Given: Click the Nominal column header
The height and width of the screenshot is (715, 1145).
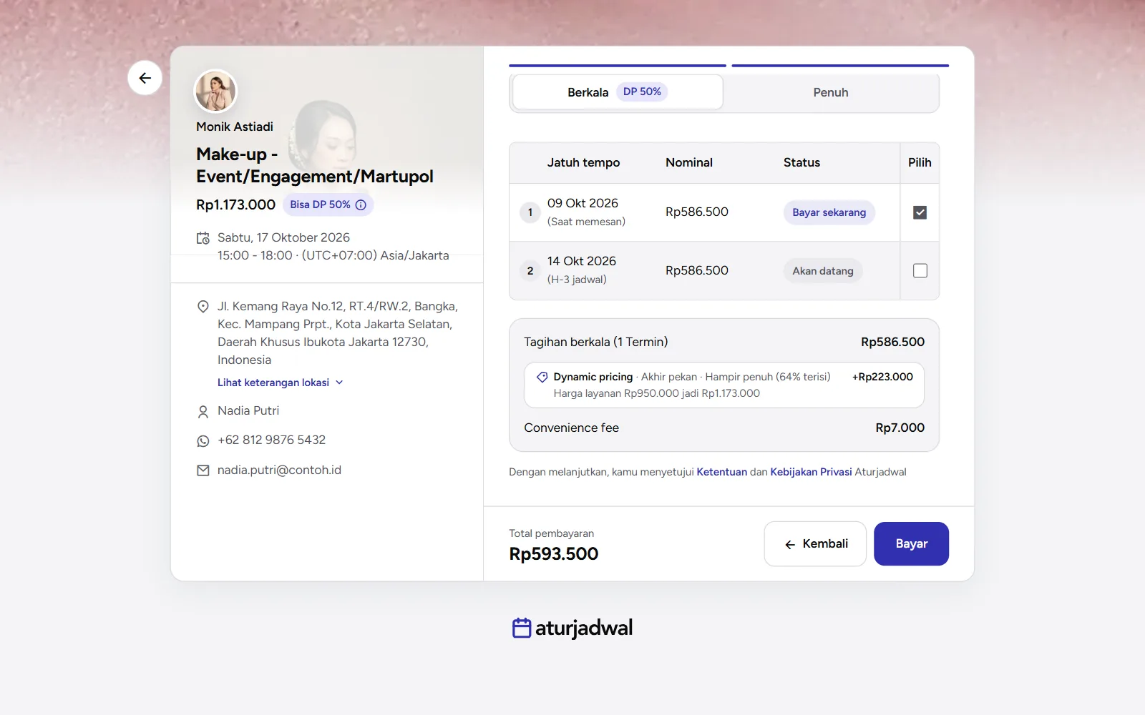Looking at the screenshot, I should [688, 162].
